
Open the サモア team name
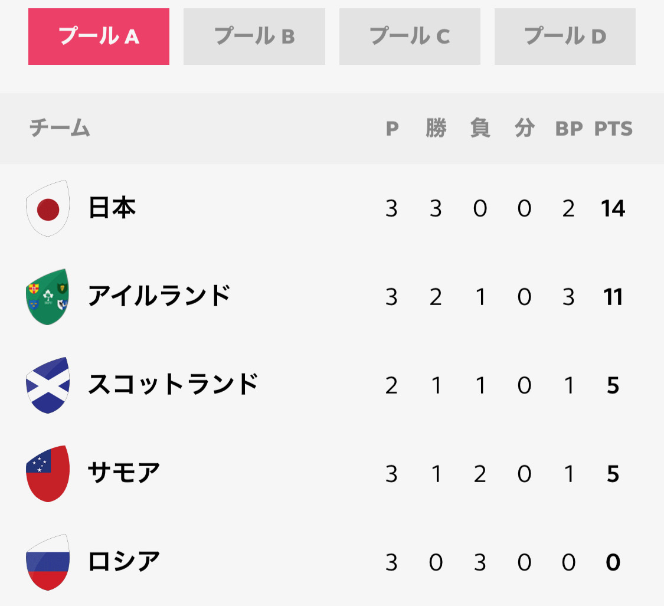124,473
